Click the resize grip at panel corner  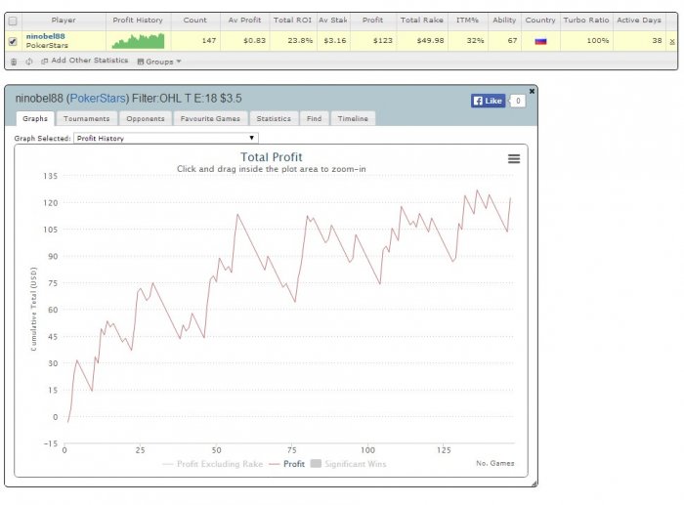point(534,484)
